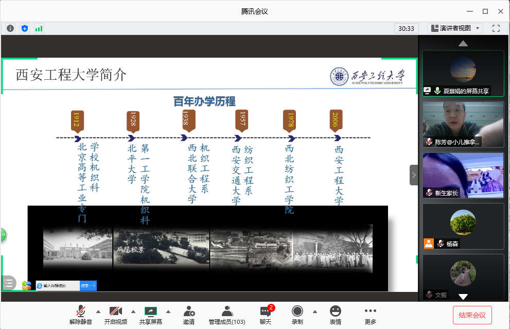Open the blue security shield icon
The width and height of the screenshot is (510, 329).
tap(25, 28)
